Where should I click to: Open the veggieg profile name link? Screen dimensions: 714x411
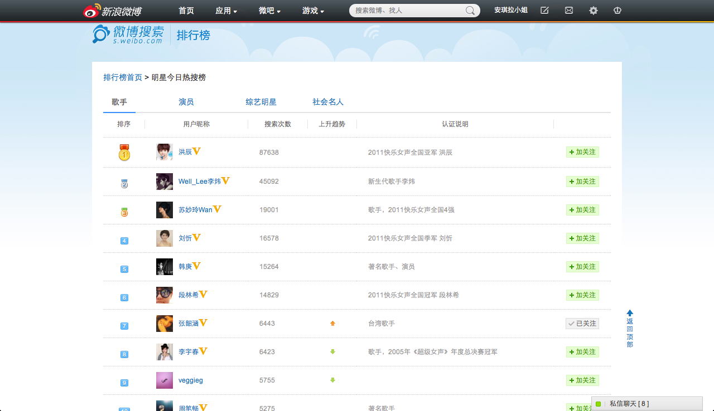tap(191, 380)
